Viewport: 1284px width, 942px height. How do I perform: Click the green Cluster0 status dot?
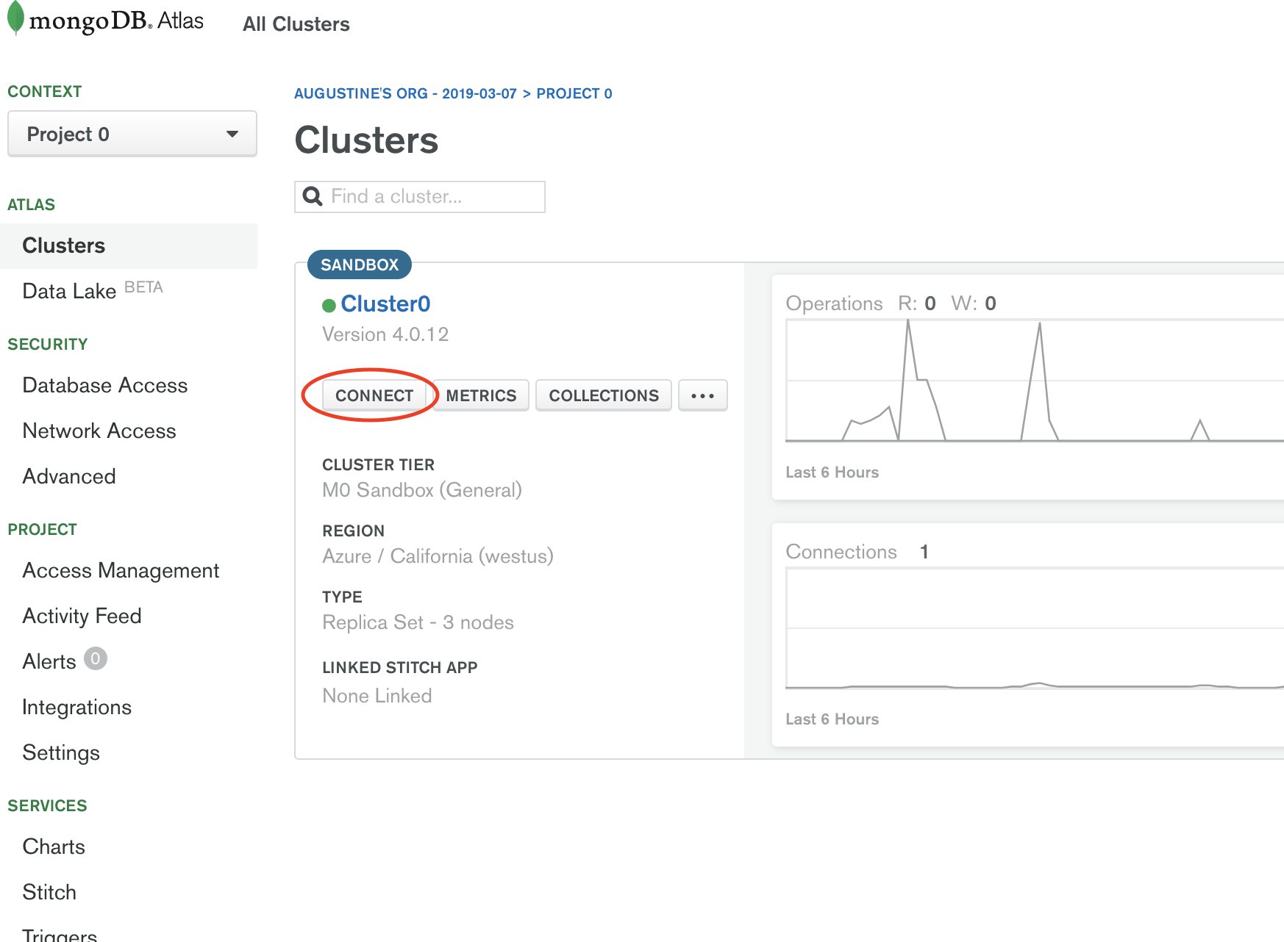329,305
